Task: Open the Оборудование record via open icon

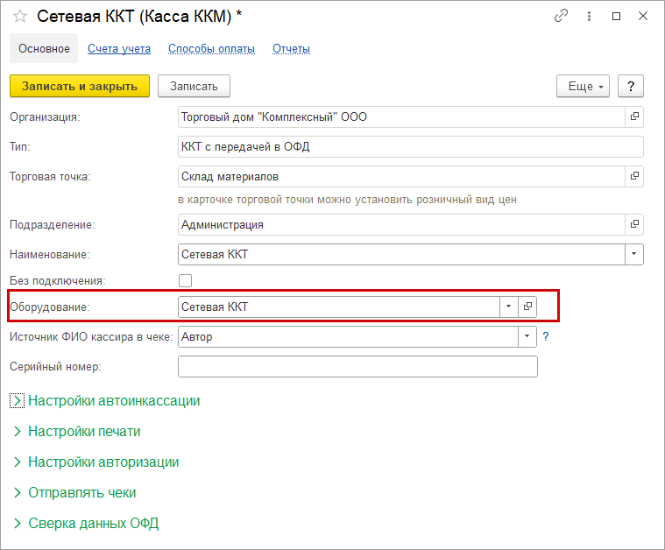Action: (x=527, y=307)
